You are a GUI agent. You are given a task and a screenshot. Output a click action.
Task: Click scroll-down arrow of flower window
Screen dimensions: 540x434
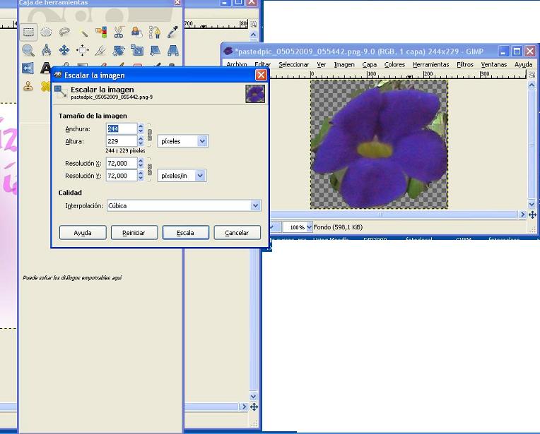tap(532, 204)
